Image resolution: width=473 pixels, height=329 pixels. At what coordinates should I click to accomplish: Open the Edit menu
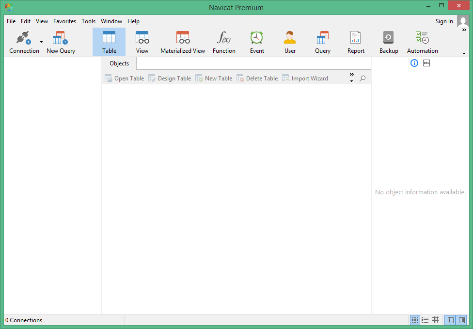(x=26, y=21)
